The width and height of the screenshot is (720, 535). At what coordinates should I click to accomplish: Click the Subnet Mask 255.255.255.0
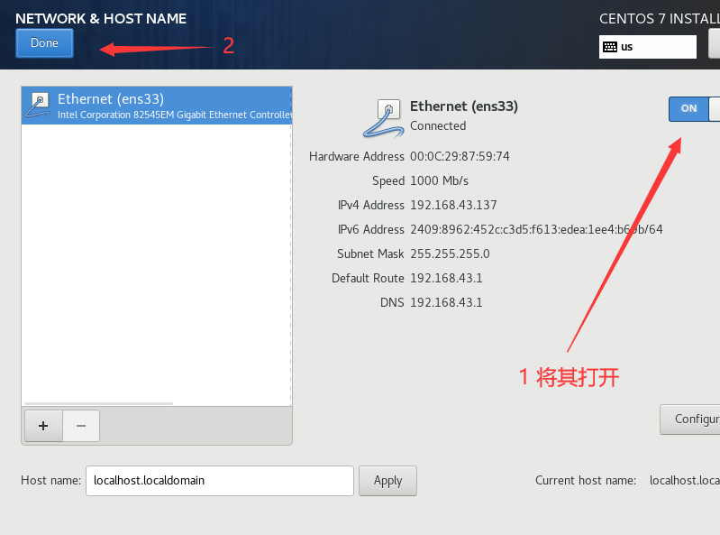point(450,254)
